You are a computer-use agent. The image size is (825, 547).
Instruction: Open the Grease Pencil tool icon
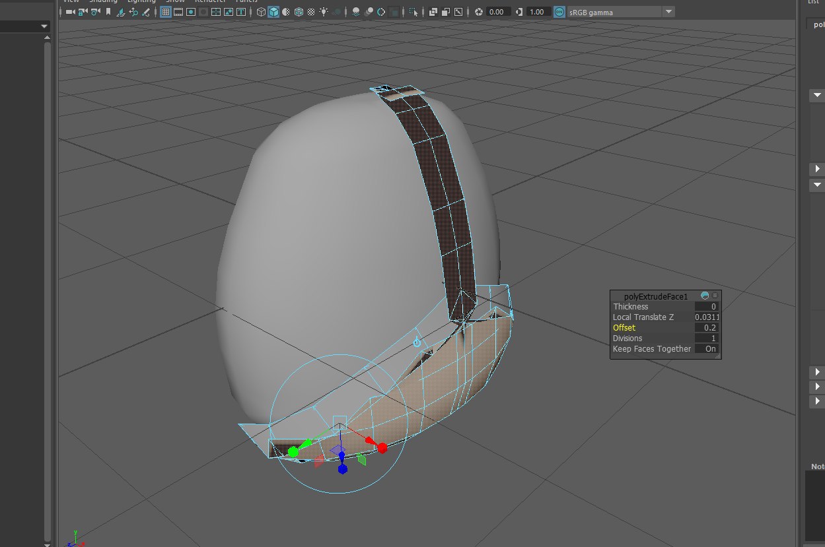(146, 12)
